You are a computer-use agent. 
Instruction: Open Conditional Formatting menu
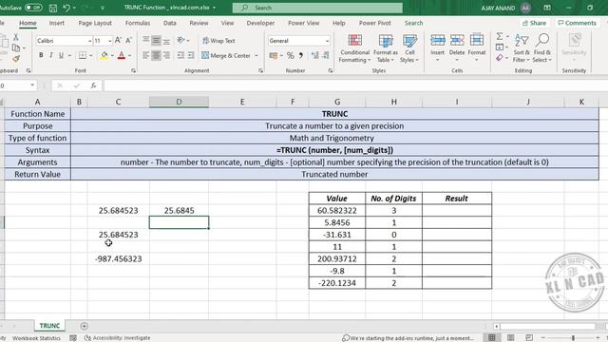(x=354, y=48)
